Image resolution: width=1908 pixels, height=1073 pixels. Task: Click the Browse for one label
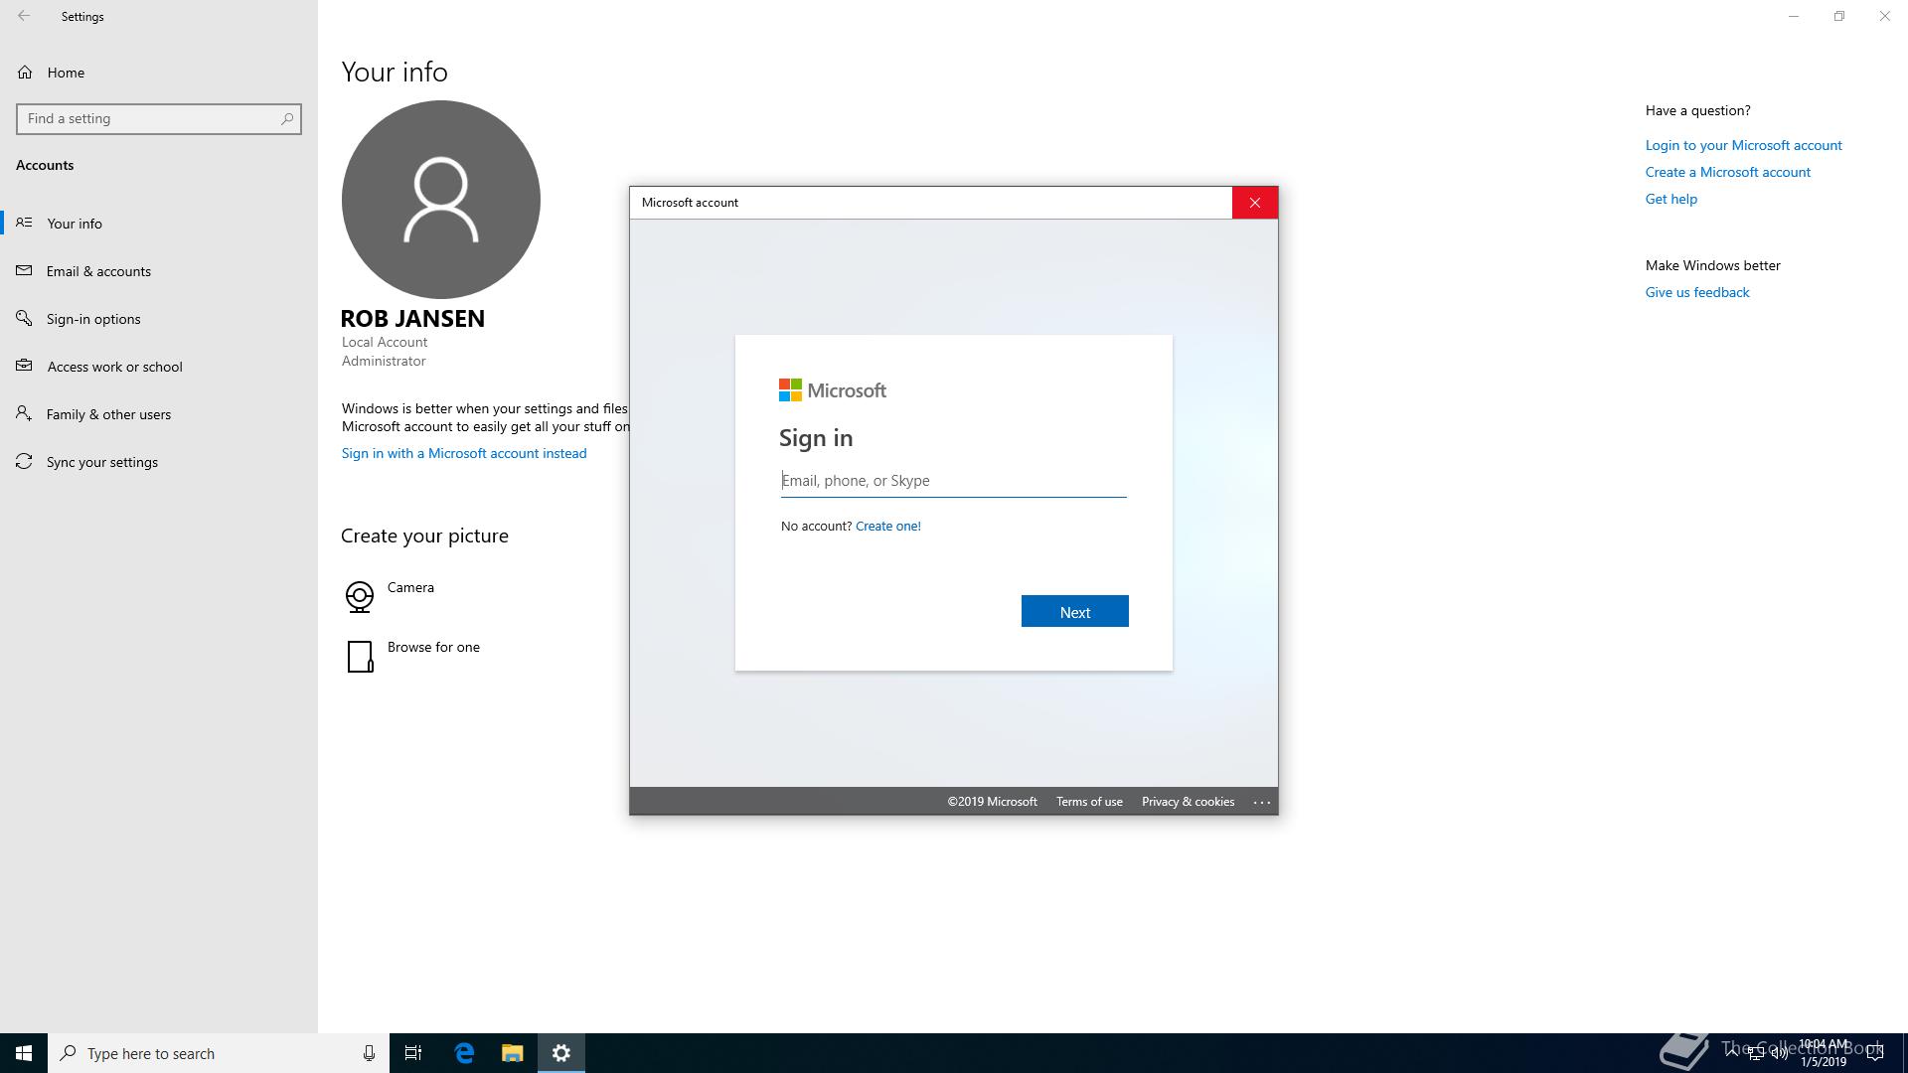click(433, 647)
